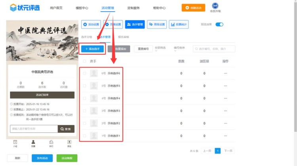Expand the 全部筛选 filter dropdown
Screen dimensions: 297x166
pyautogui.click(x=161, y=48)
